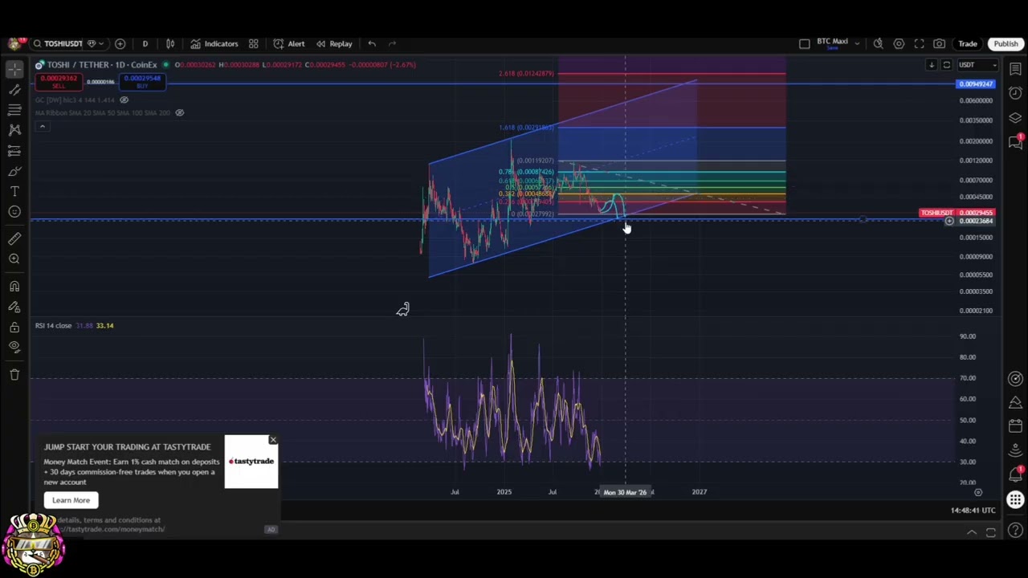
Task: Select the zoom in tool
Action: click(x=14, y=258)
